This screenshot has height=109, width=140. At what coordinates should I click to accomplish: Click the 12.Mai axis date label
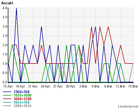tap(120, 86)
